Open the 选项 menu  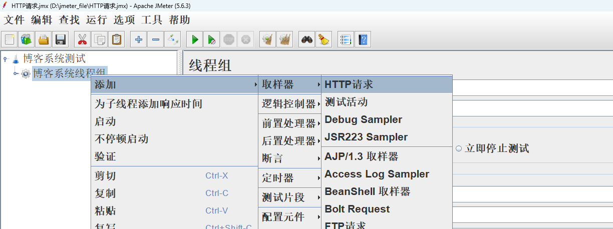tap(124, 20)
